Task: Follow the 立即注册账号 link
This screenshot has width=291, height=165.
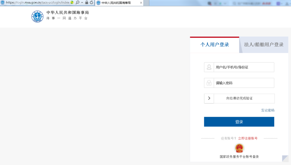Action: (x=248, y=138)
